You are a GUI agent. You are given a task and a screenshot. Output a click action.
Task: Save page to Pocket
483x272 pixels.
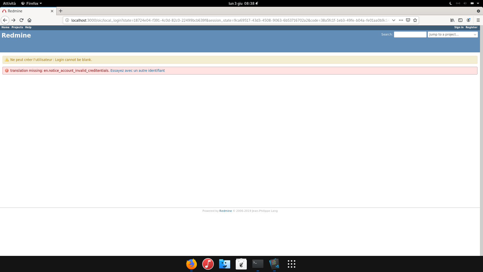[408, 20]
